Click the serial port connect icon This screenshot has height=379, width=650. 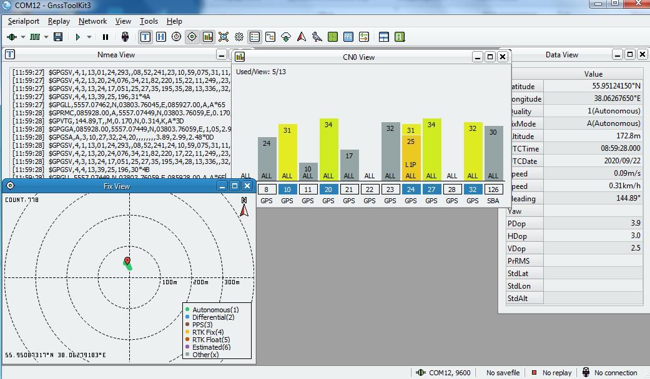click(x=11, y=37)
